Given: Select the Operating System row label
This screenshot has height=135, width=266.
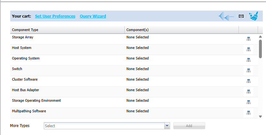Looking at the screenshot, I should tap(26, 58).
